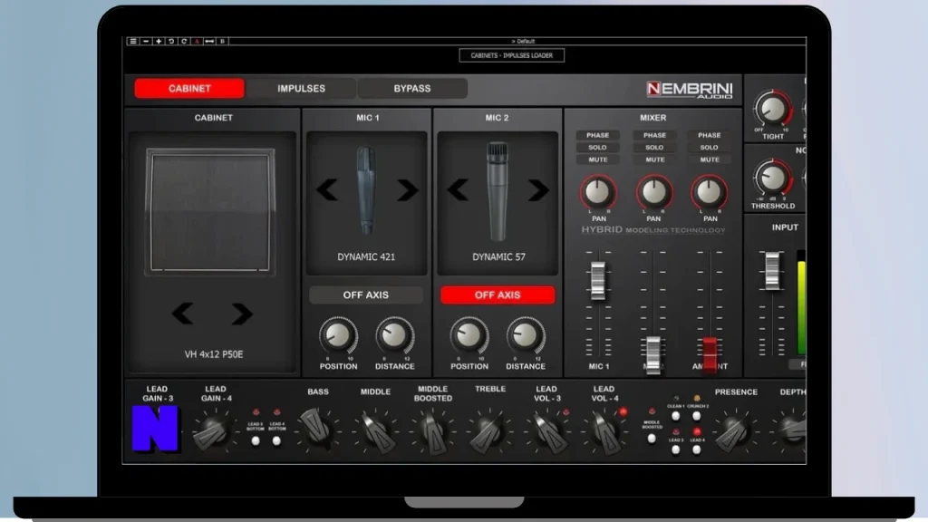Click the PRESENCE knob
Viewport: 928px width, 522px height.
(x=734, y=432)
